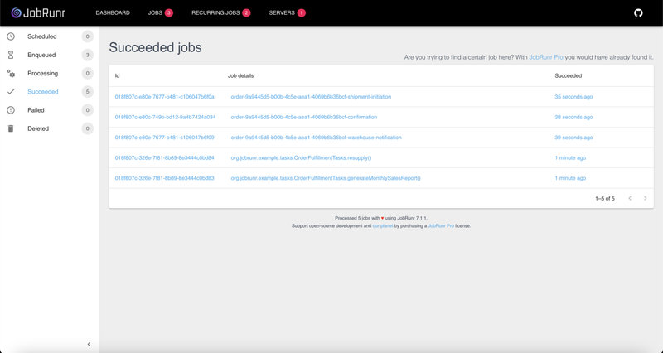Click the Servers badge showing 1

(x=301, y=12)
